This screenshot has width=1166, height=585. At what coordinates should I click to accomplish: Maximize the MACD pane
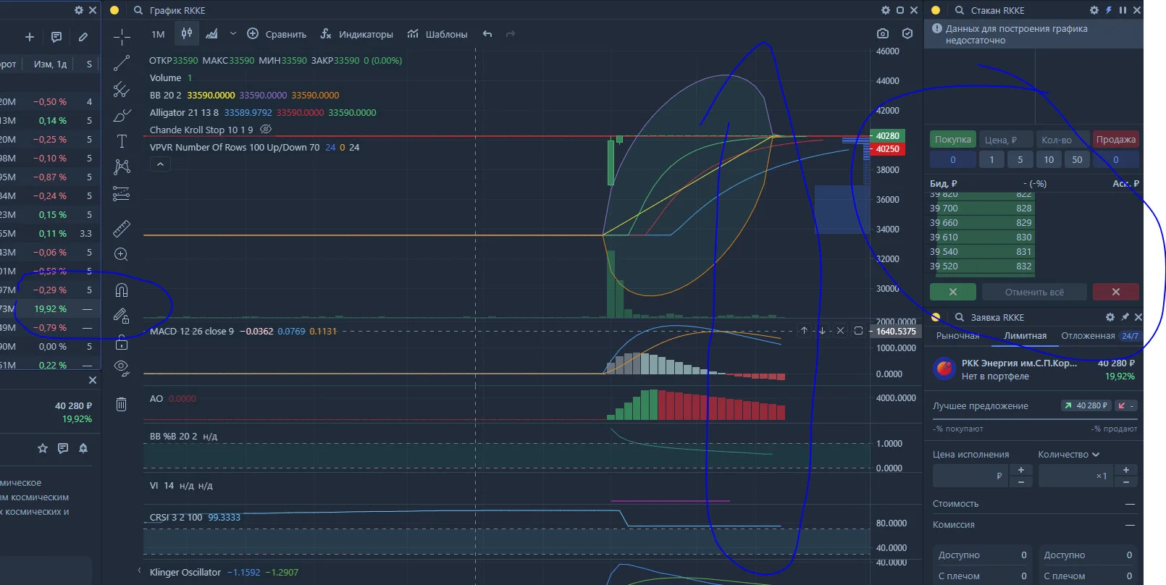(858, 331)
